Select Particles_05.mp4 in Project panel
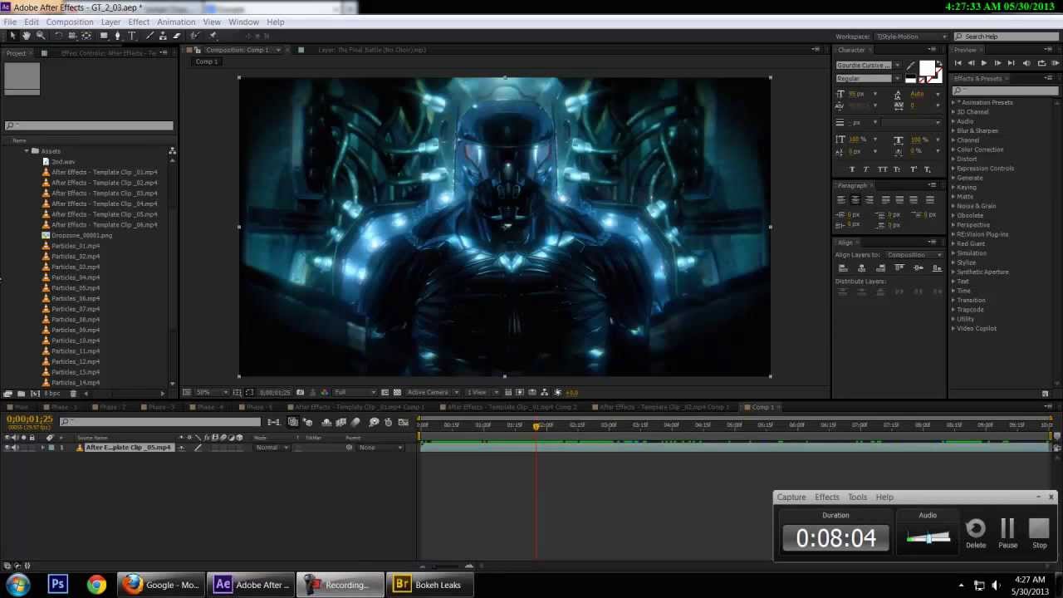 [76, 287]
